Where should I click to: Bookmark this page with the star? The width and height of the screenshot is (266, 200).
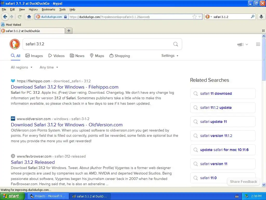194,17
